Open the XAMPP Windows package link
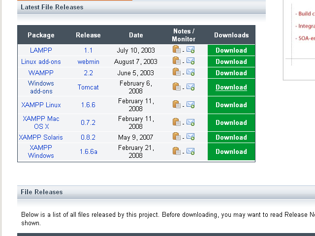Viewport: 315px width, 236px height. pyautogui.click(x=41, y=151)
